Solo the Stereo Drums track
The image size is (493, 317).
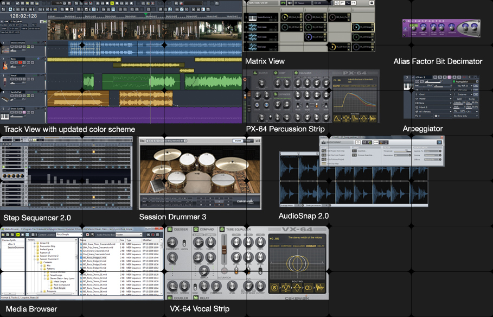(x=16, y=47)
